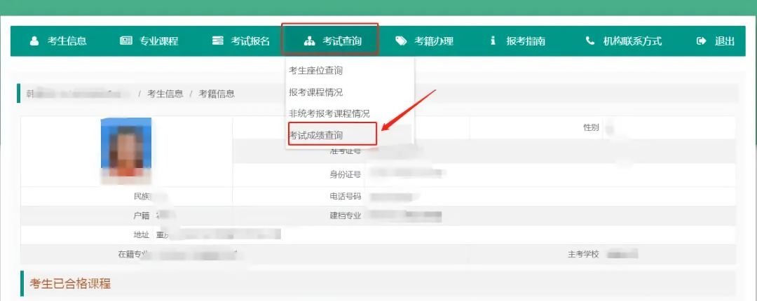Click the 民族 label
This screenshot has height=301, width=757.
[142, 196]
